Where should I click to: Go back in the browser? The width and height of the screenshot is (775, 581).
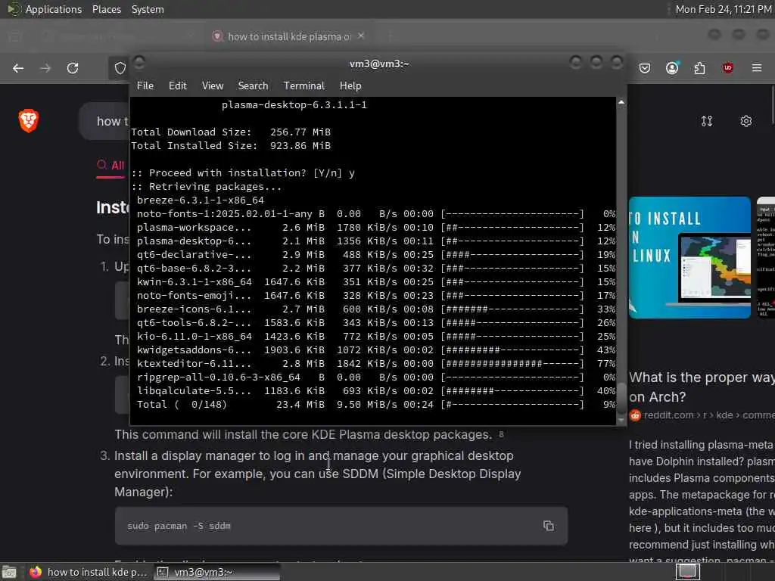point(18,68)
